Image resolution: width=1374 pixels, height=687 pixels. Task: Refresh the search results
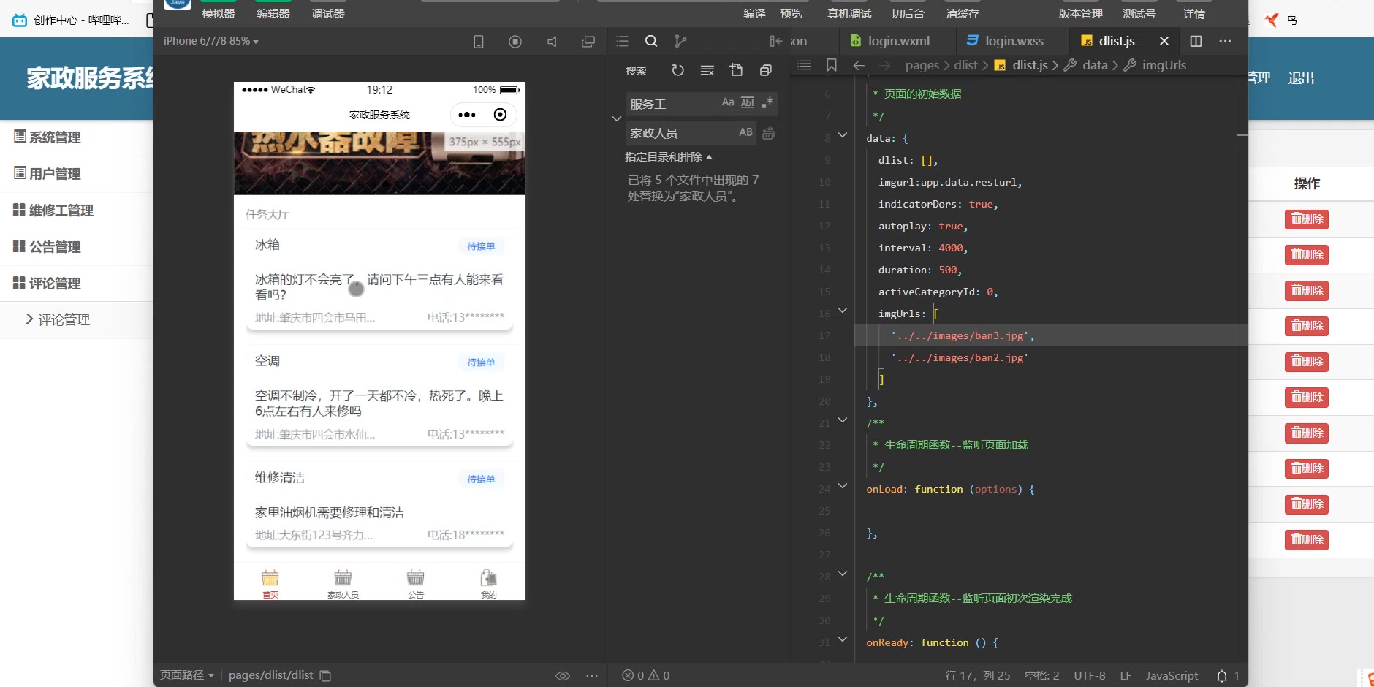click(677, 70)
